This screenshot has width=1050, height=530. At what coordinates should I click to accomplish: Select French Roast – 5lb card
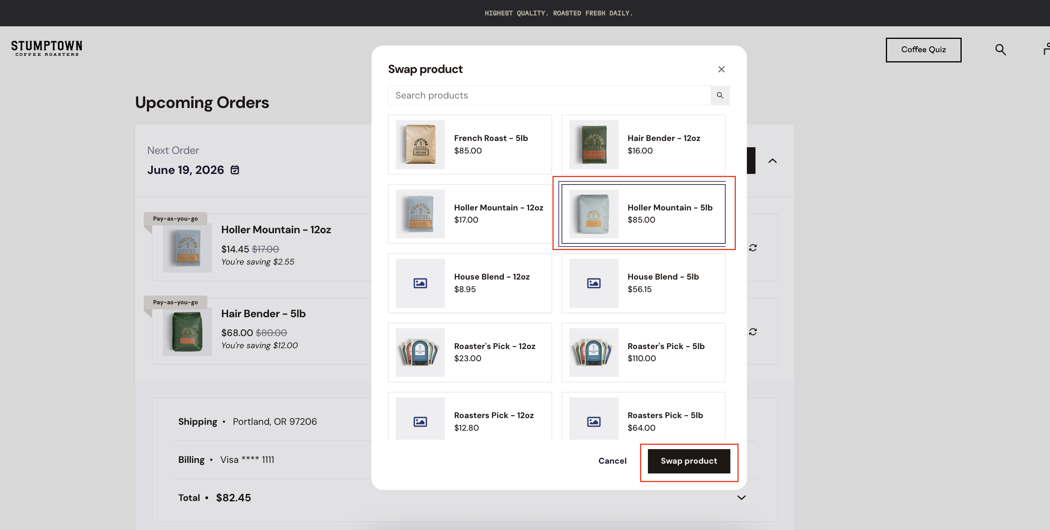(x=470, y=144)
